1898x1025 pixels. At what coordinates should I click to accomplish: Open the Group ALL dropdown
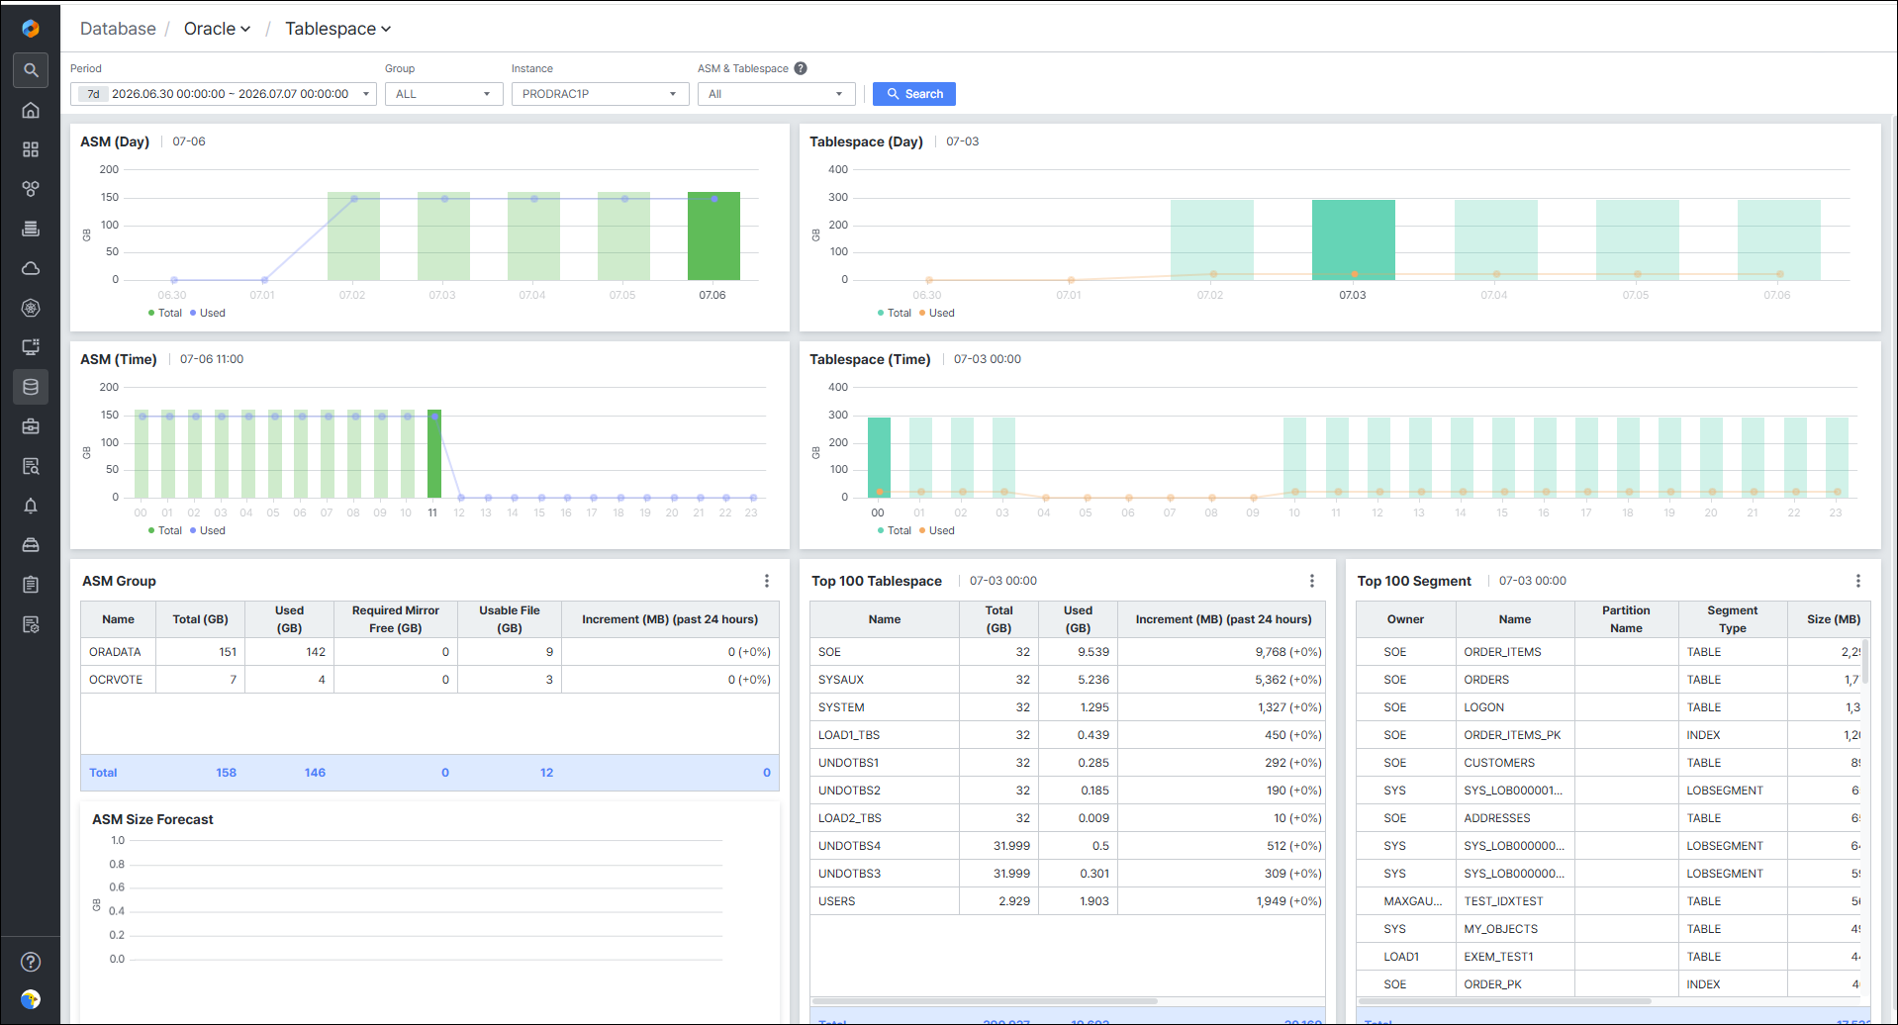click(443, 94)
